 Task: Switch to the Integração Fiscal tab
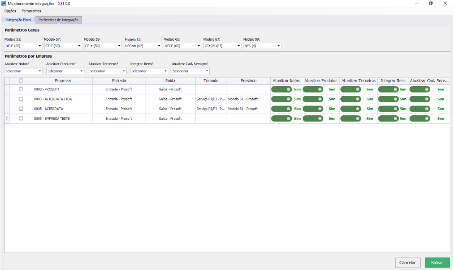18,20
